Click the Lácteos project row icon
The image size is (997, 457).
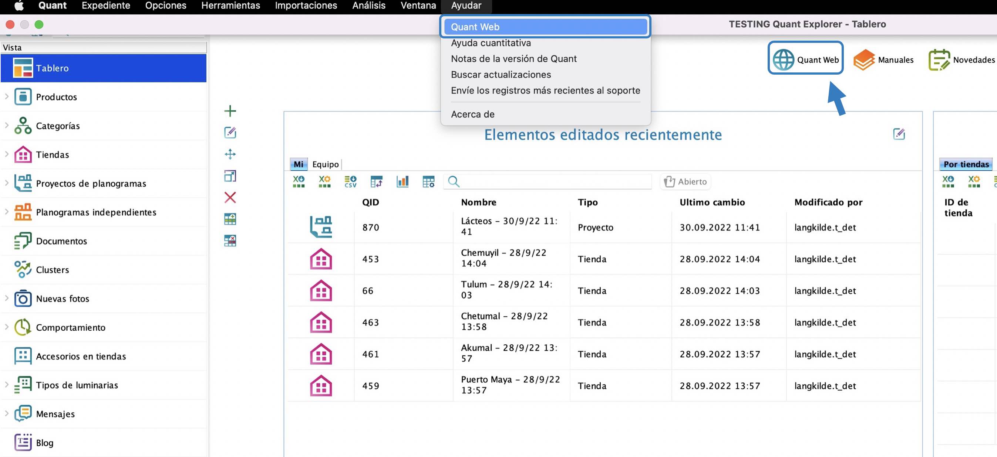point(321,227)
